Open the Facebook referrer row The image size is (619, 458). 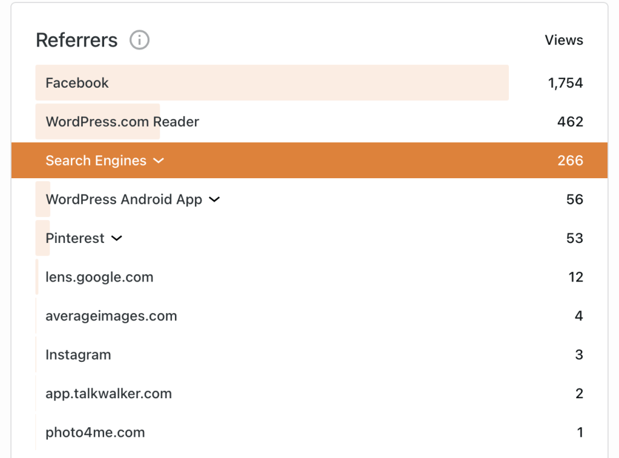[x=77, y=83]
